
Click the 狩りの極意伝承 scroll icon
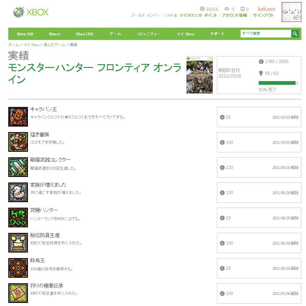[18, 293]
